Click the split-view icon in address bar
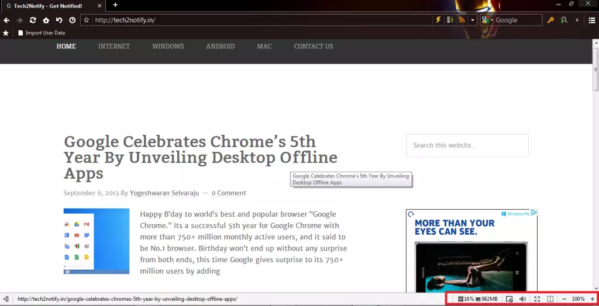 (x=450, y=20)
